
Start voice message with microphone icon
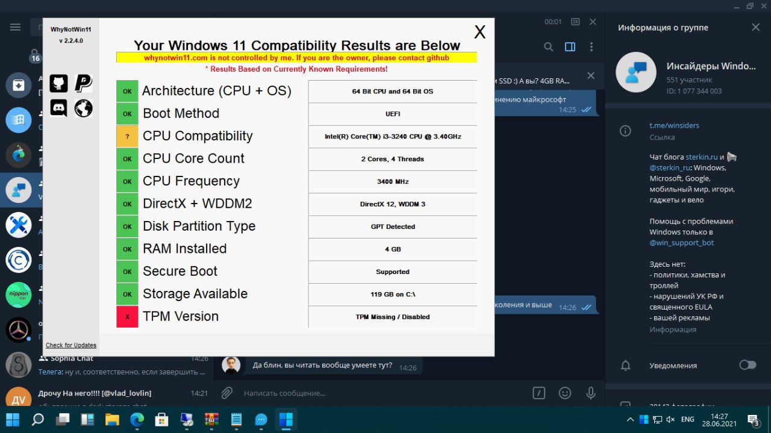pos(592,393)
